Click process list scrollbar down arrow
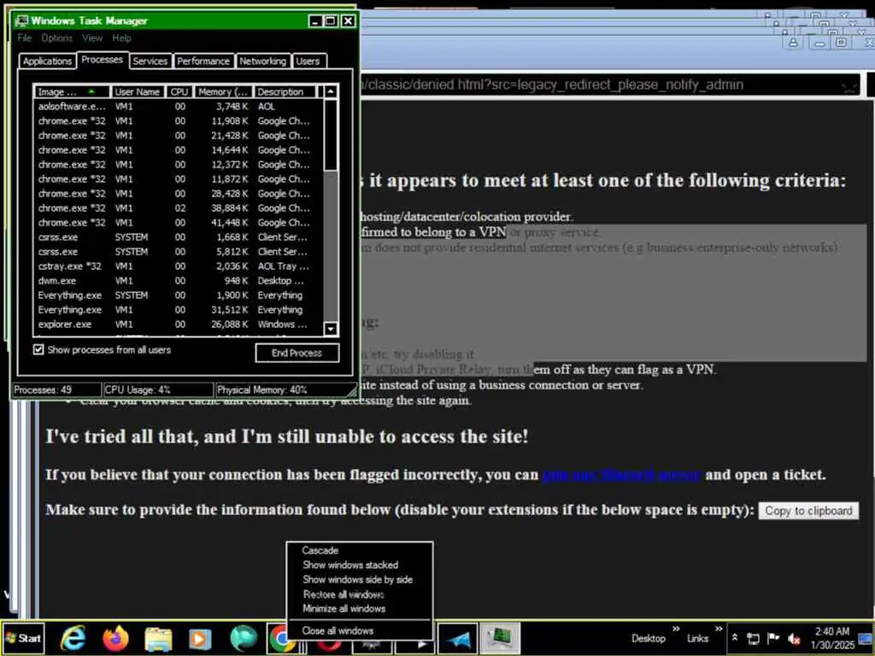This screenshot has width=875, height=656. click(331, 329)
